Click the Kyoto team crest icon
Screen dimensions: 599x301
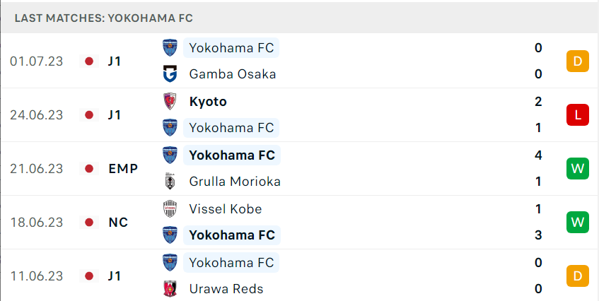coord(170,102)
